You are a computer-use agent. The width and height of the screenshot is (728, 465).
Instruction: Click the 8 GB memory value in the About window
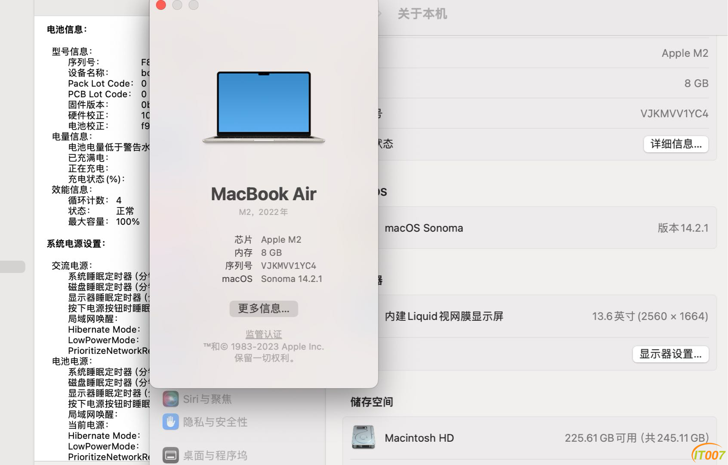[x=271, y=253]
